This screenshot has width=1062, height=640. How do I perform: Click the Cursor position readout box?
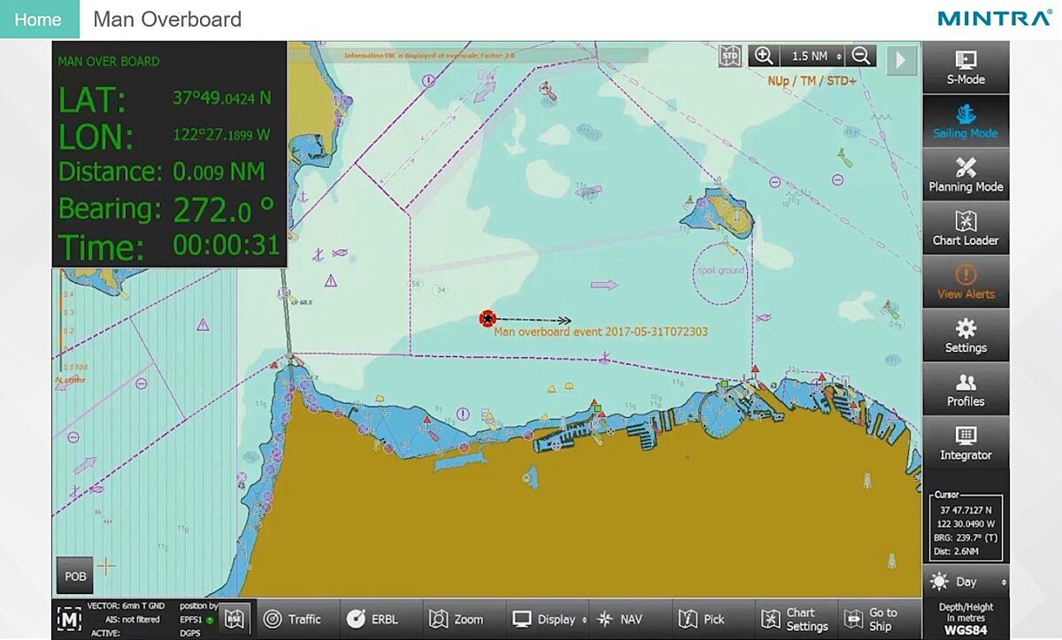pos(966,526)
